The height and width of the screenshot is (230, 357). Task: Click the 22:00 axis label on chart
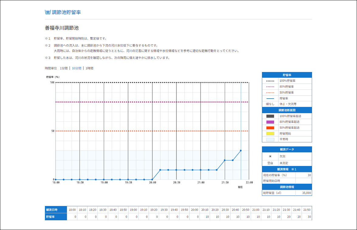[x=249, y=183]
